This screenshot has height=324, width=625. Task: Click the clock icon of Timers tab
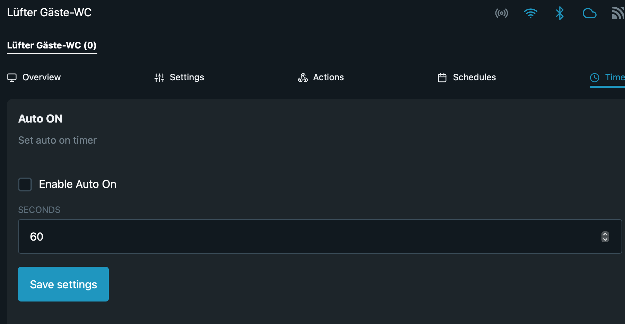[x=595, y=78]
